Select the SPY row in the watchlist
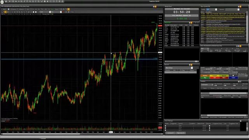249x140 pixels. pyautogui.click(x=182, y=27)
